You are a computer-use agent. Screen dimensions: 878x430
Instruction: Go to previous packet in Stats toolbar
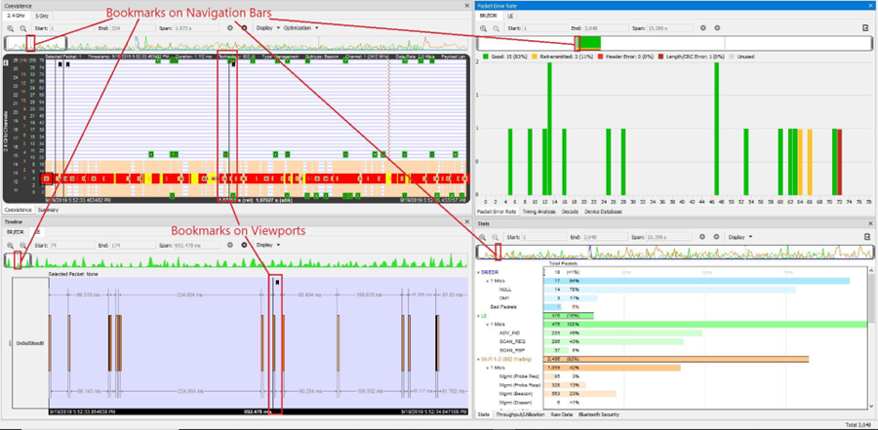tap(702, 237)
